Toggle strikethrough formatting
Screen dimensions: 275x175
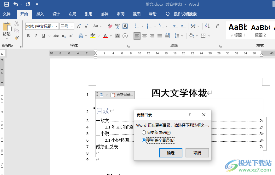tap(56, 36)
